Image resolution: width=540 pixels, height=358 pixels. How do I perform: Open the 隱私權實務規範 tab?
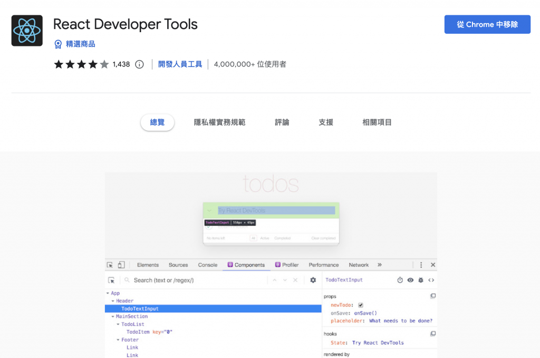point(219,122)
